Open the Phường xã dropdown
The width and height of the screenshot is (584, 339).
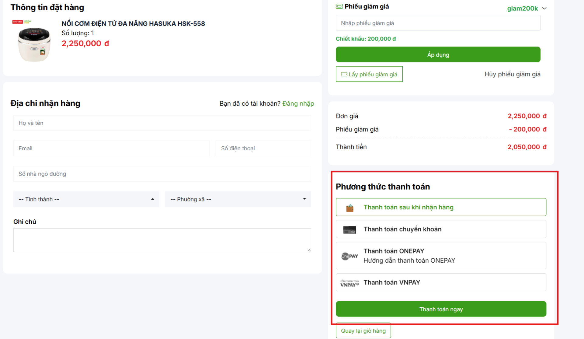pos(238,199)
